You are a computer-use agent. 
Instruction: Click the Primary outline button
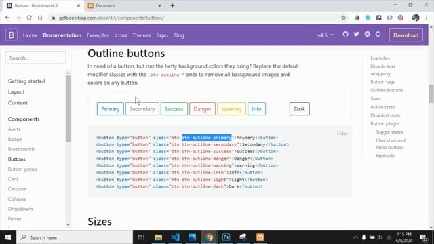(x=110, y=109)
